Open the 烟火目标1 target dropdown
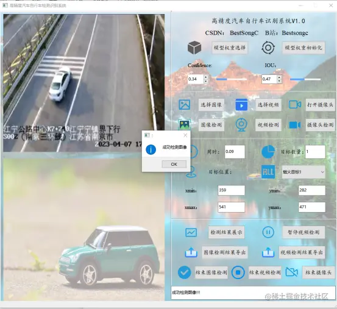 click(303, 172)
